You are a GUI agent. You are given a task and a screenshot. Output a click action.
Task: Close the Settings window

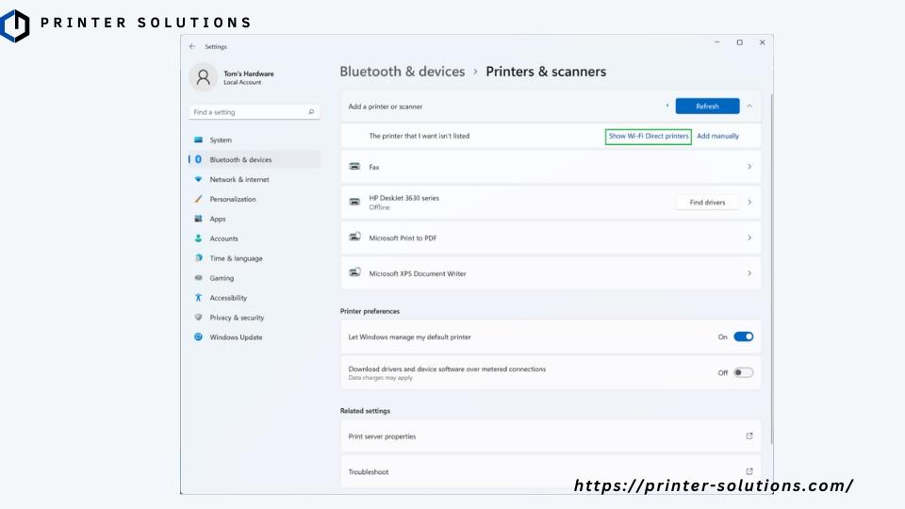(x=762, y=42)
